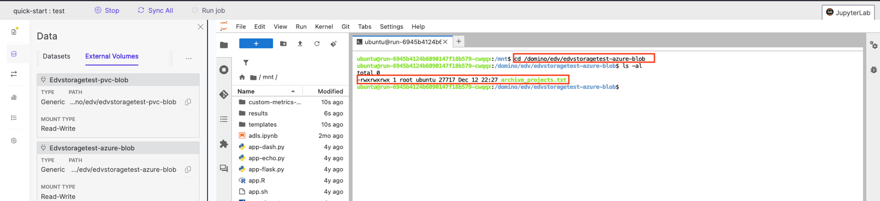Screen dimensions: 880x201
Task: Open the File Browser sidebar tab
Action: [x=224, y=45]
